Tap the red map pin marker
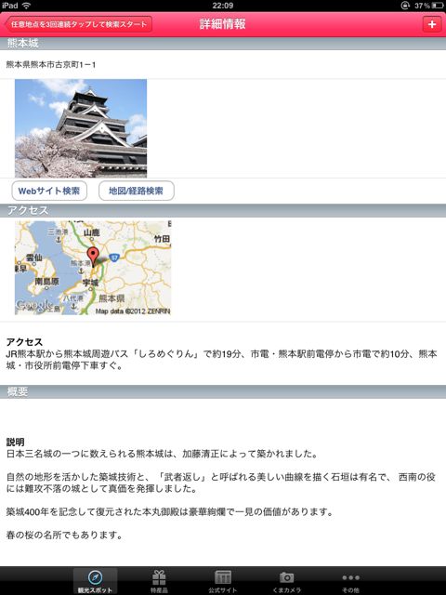Viewport: 446px width, 595px height. click(x=93, y=257)
